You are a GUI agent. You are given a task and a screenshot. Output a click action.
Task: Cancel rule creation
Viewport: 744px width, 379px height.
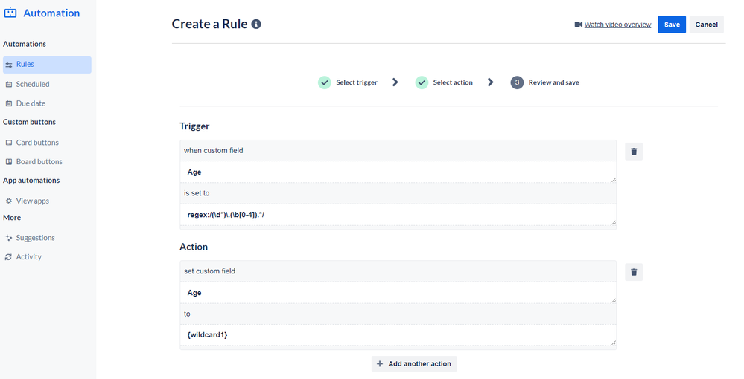tap(706, 25)
